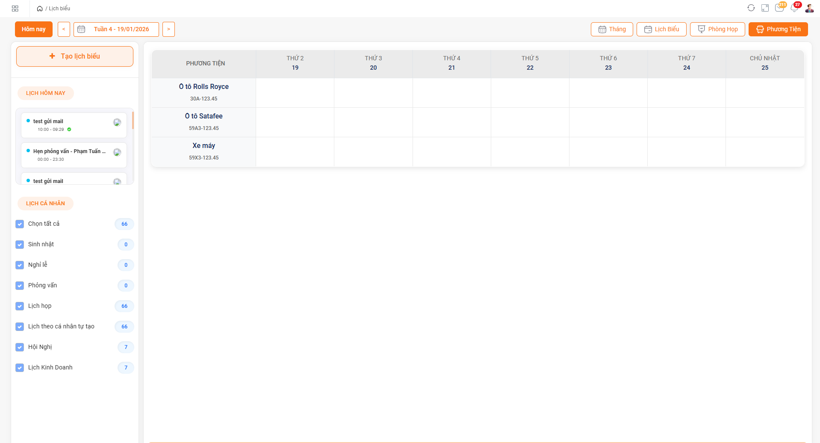Screen dimensions: 820x443
Task: Uncheck Chọn tất cả checkbox
Action: pos(20,224)
